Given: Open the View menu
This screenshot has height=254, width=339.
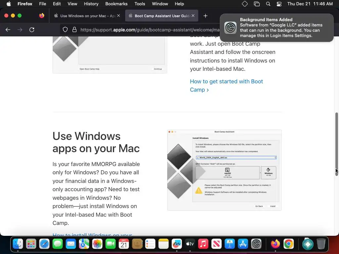Looking at the screenshot, I should [x=73, y=4].
